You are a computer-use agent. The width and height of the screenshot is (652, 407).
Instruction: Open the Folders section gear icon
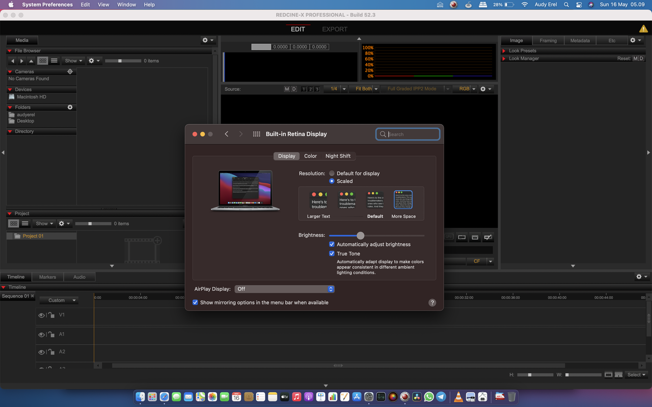70,107
